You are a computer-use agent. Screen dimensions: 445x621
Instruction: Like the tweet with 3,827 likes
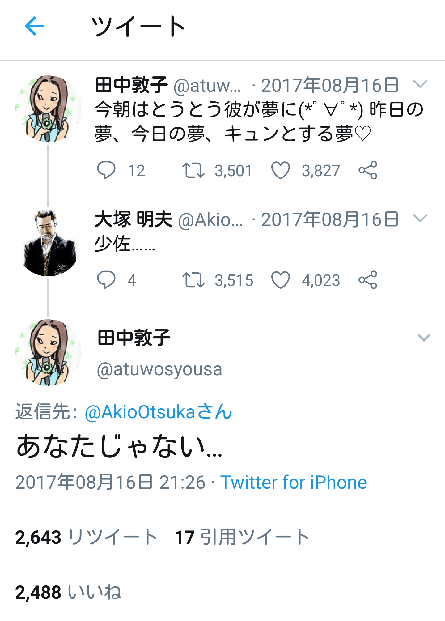click(280, 170)
